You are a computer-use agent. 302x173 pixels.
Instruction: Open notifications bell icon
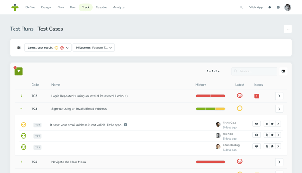tap(270, 7)
